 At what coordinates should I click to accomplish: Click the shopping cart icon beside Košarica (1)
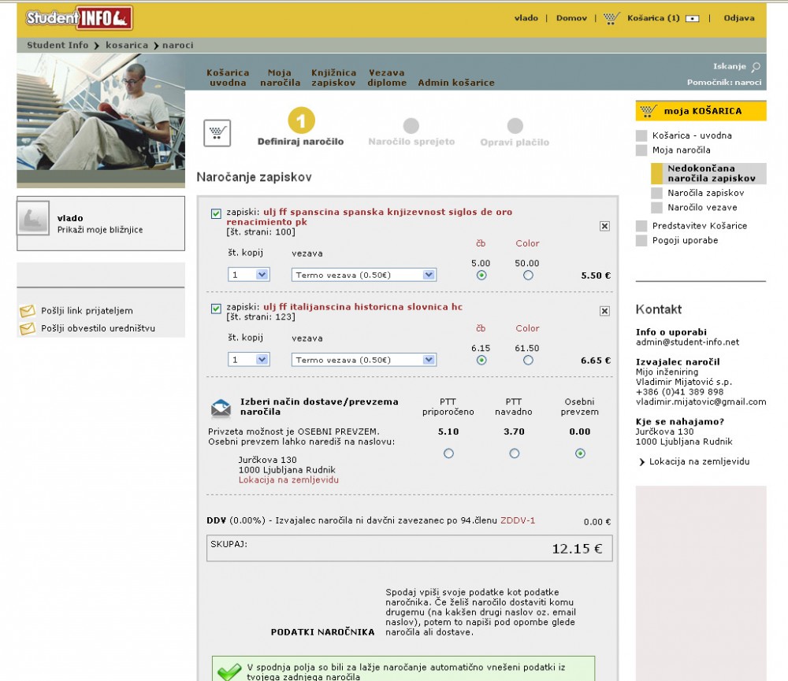(611, 18)
